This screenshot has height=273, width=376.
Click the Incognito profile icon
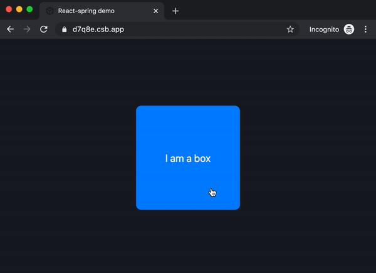click(x=349, y=29)
